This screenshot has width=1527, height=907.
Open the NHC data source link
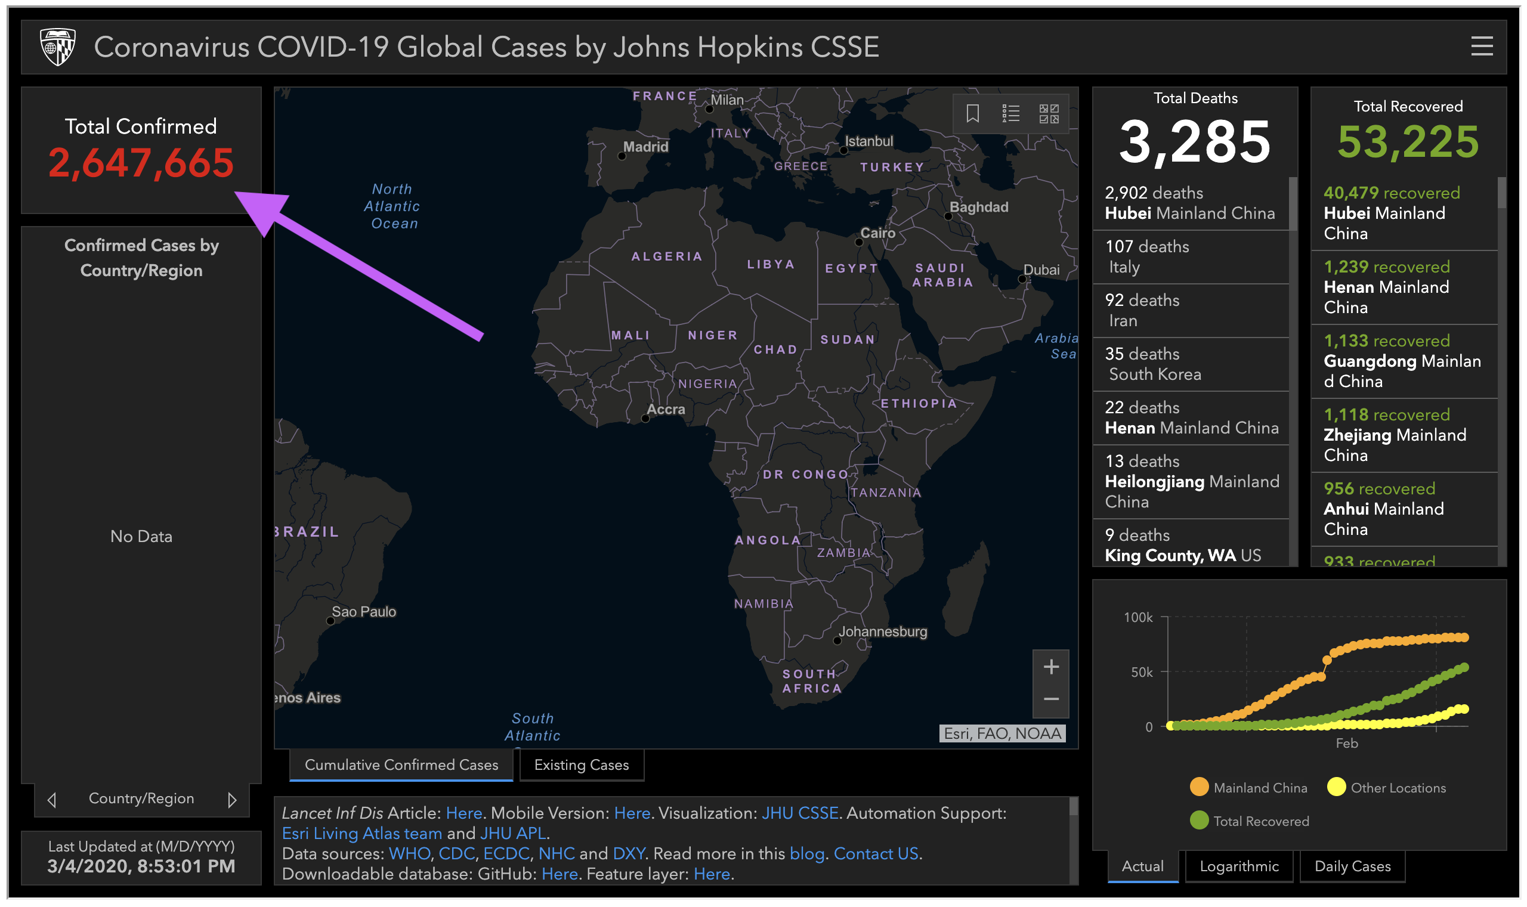tap(557, 853)
